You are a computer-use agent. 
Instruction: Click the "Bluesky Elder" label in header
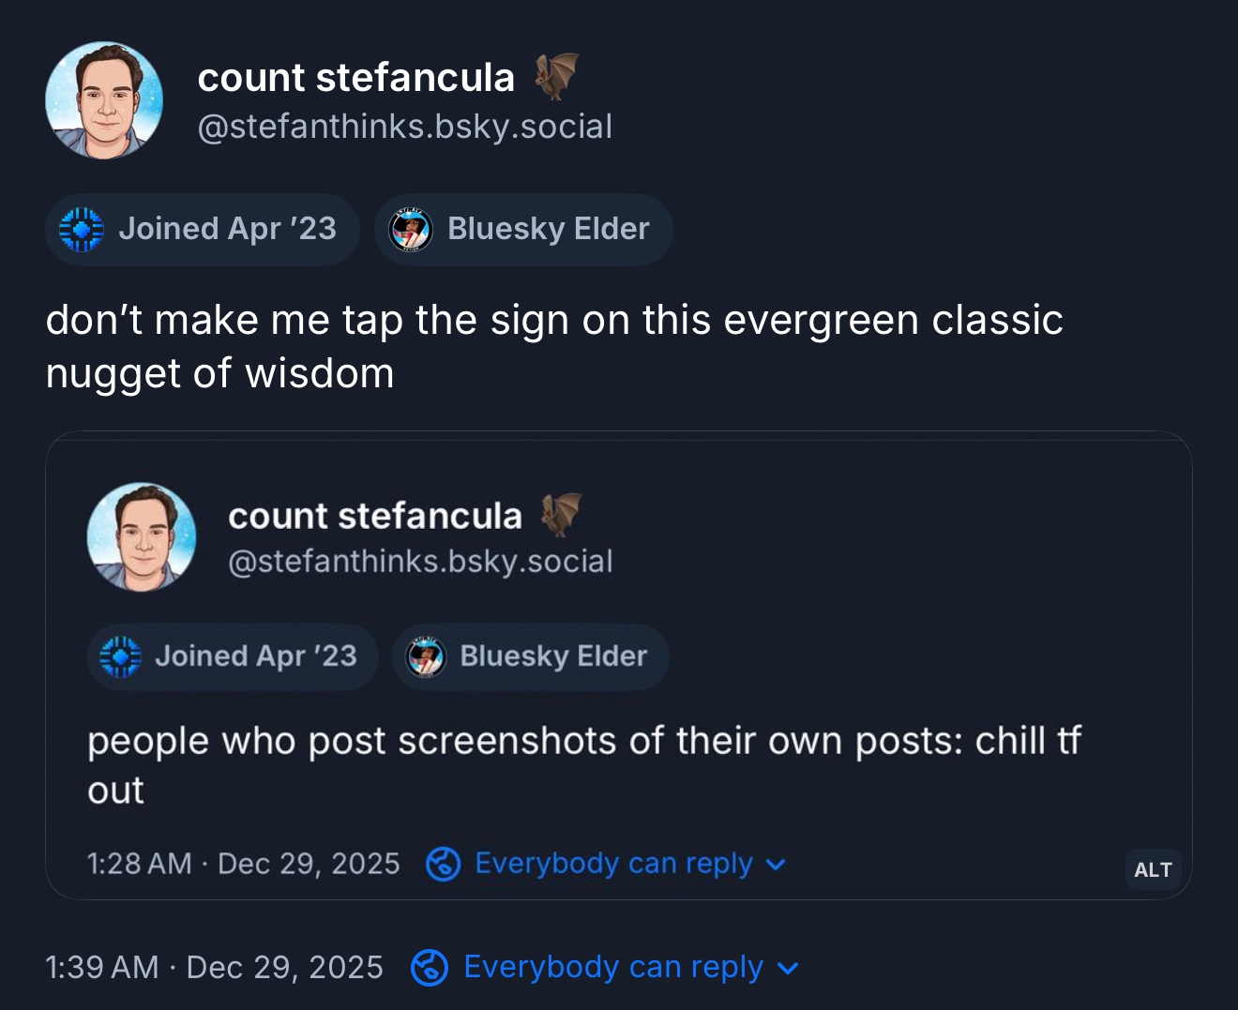(548, 230)
